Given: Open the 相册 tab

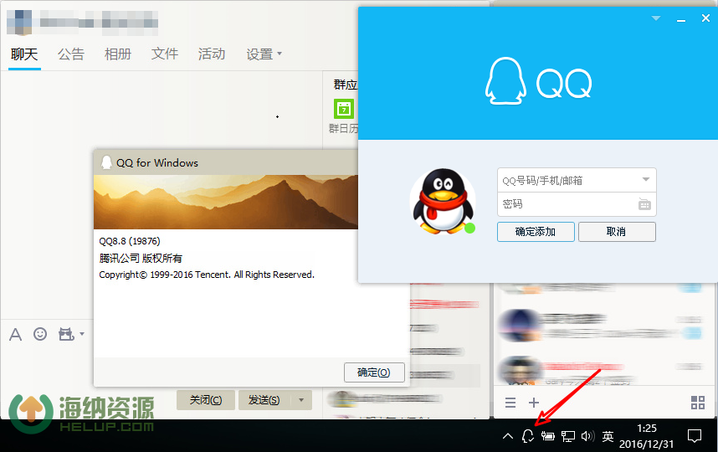Looking at the screenshot, I should coord(118,54).
